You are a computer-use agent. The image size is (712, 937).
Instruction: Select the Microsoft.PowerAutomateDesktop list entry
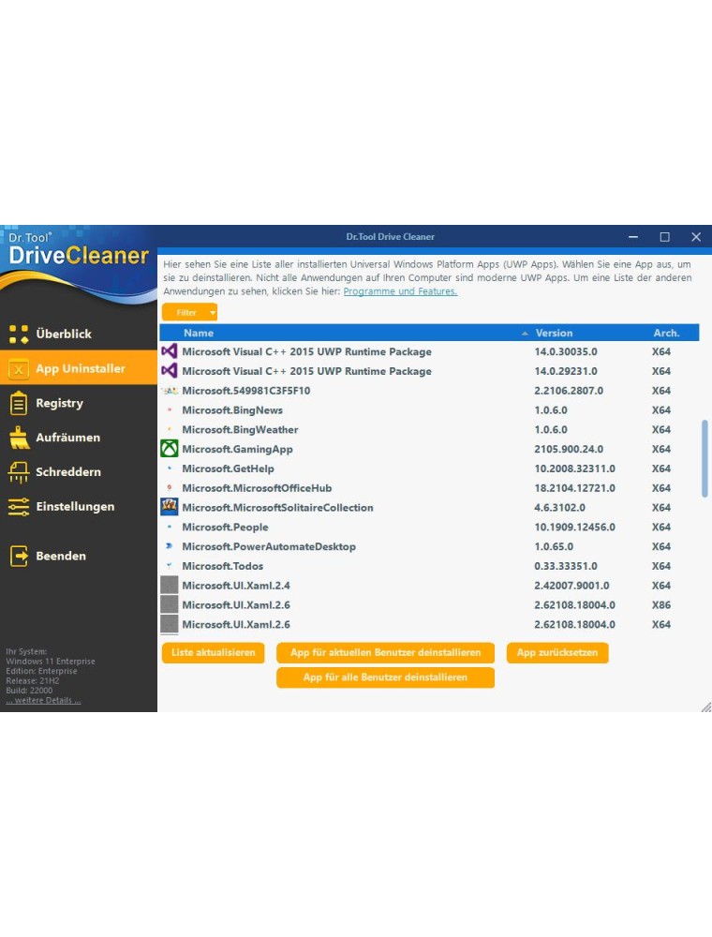[269, 546]
